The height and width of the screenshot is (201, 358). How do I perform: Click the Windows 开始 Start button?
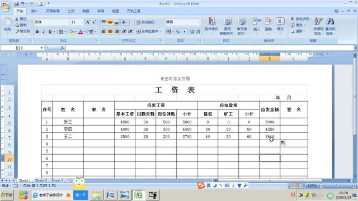coord(7,195)
